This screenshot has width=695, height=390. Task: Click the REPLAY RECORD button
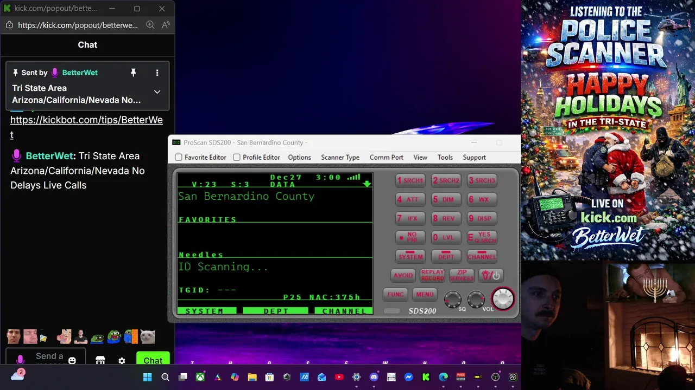coord(432,275)
